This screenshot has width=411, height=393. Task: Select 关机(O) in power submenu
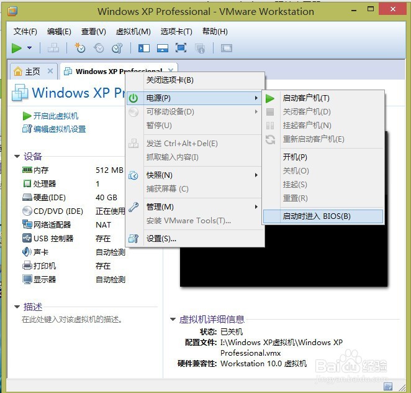click(x=323, y=171)
